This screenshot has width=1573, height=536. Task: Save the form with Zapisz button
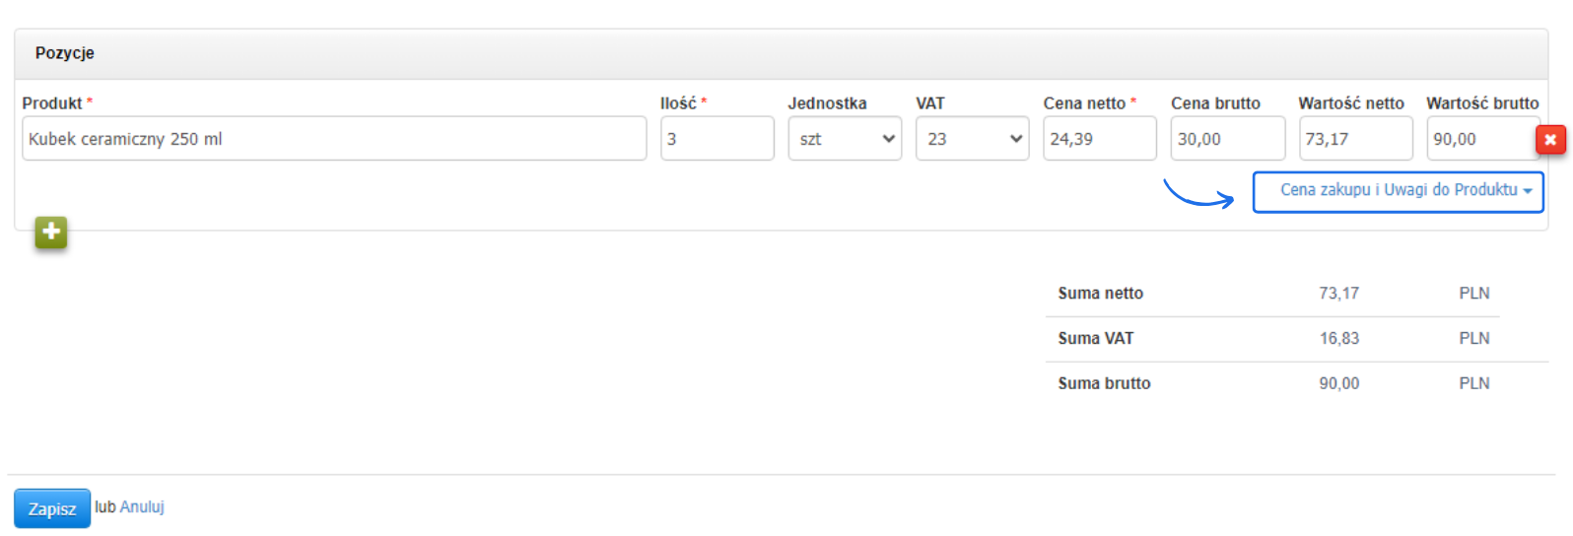[x=51, y=508]
